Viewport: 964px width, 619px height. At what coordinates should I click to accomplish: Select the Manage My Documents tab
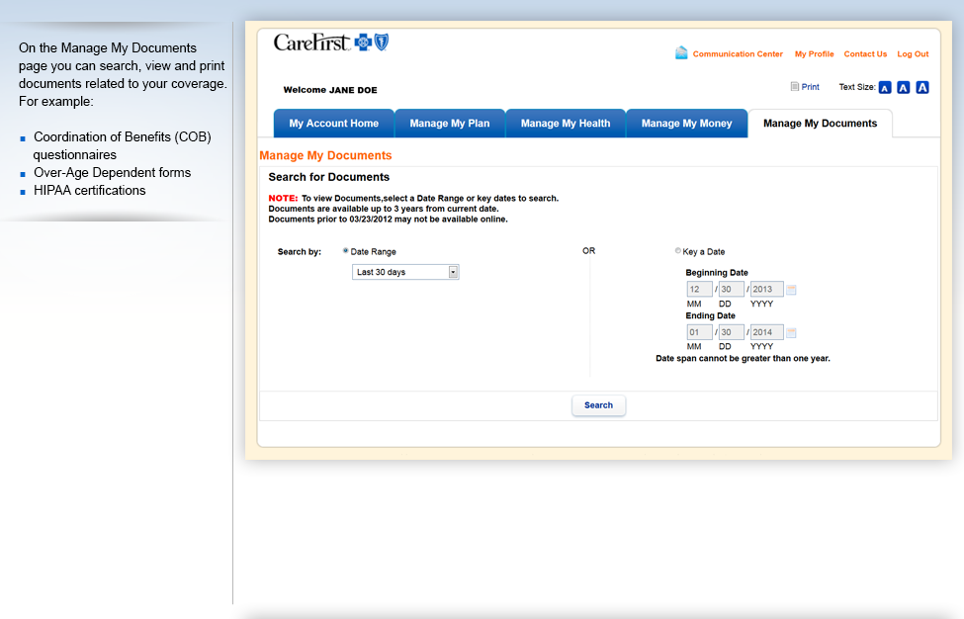click(x=820, y=124)
